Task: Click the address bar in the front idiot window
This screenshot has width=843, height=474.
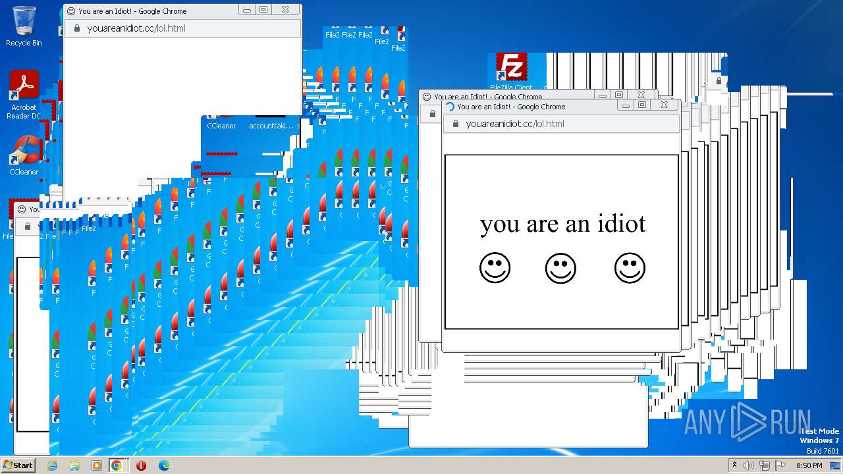Action: coord(561,124)
